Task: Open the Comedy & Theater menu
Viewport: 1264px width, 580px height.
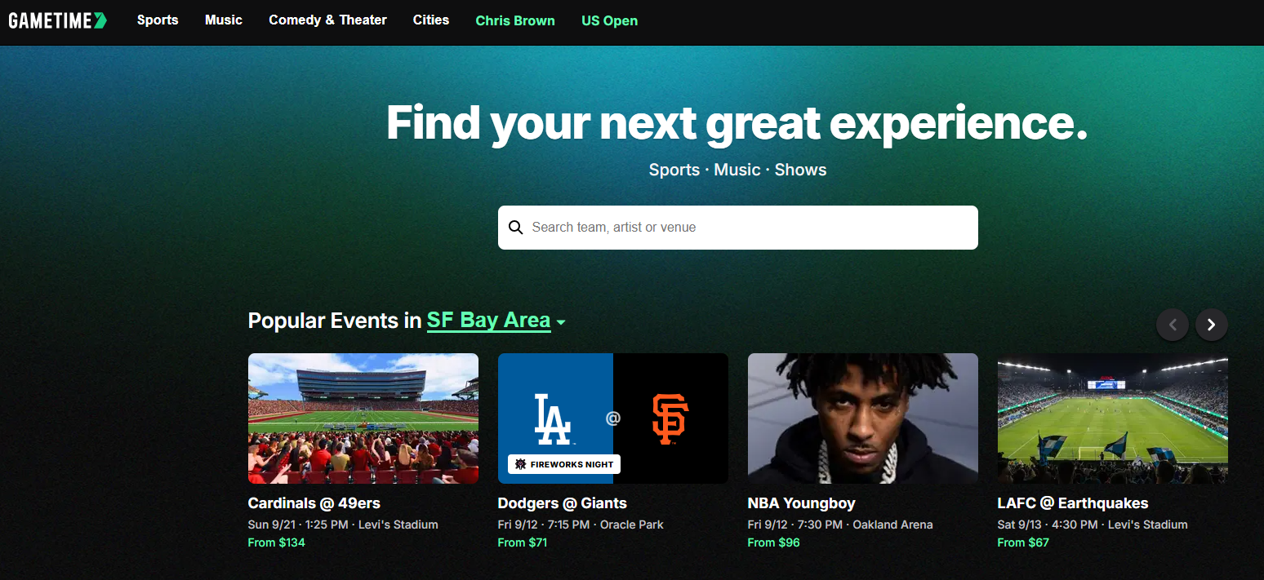Action: pyautogui.click(x=328, y=20)
